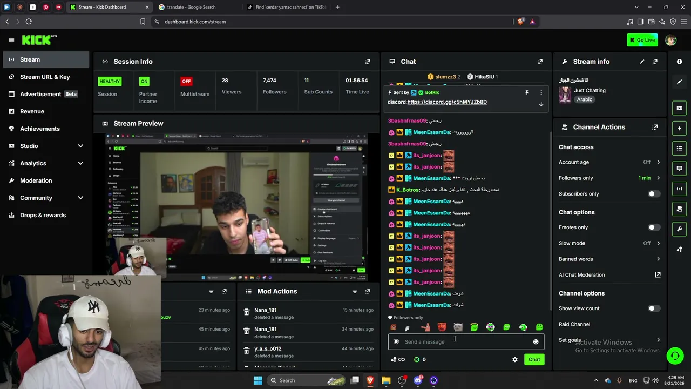Open the Revenue page
Viewport: 691px width, 389px height.
pos(46,111)
